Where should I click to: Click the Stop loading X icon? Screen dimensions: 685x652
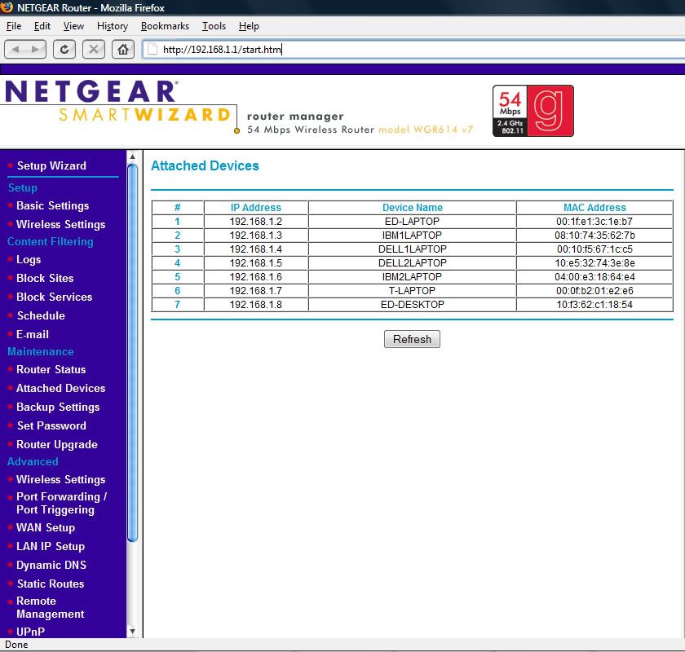94,50
